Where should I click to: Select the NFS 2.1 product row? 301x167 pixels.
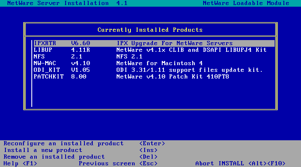[x=154, y=57]
